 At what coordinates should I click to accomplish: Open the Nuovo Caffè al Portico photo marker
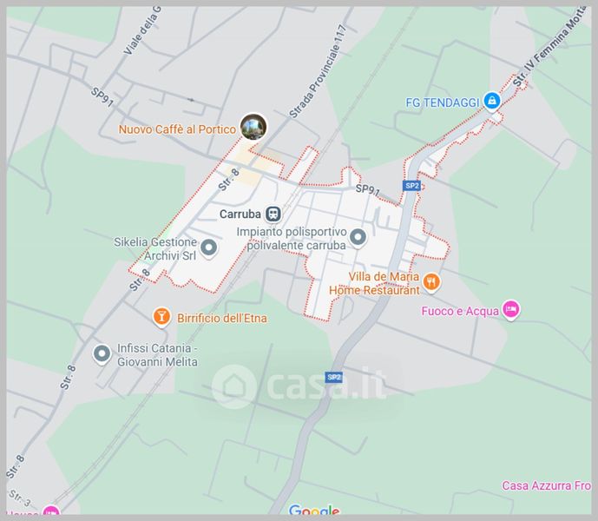[253, 127]
